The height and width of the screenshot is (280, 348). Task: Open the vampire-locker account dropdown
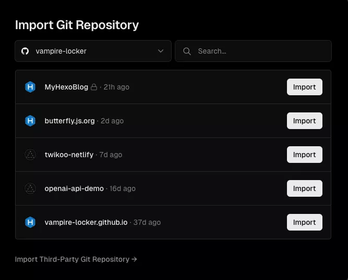coord(93,51)
